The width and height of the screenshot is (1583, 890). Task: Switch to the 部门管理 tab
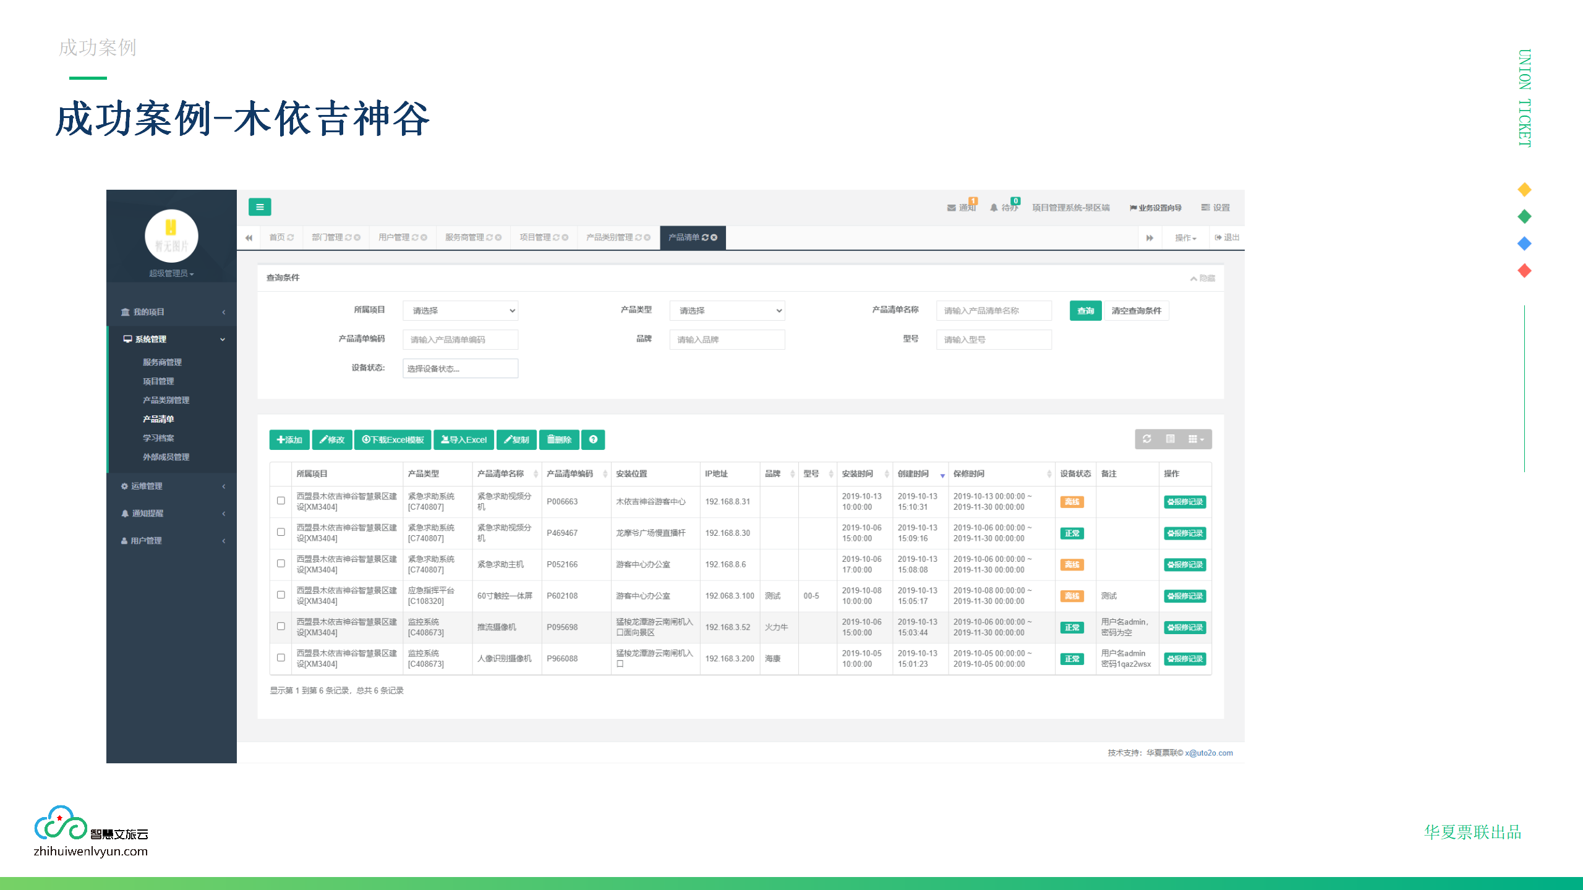tap(327, 237)
